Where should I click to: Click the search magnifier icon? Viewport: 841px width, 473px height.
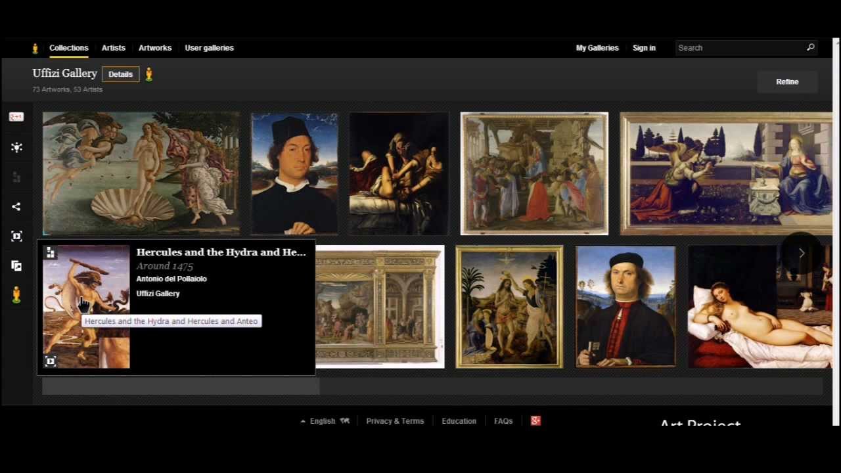coord(811,47)
